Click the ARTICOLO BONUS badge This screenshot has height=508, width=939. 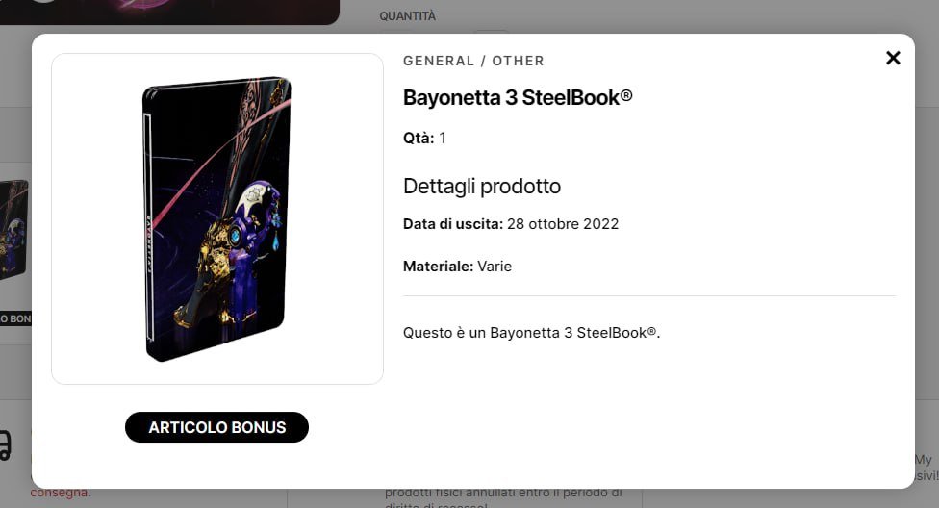216,427
